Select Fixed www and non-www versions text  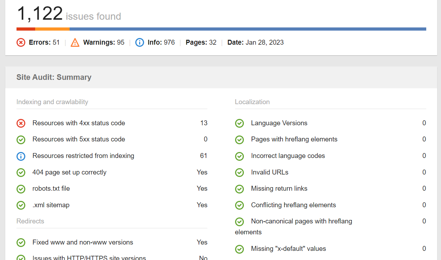click(83, 242)
